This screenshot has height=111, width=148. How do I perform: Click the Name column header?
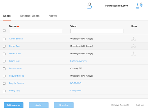(x=13, y=26)
